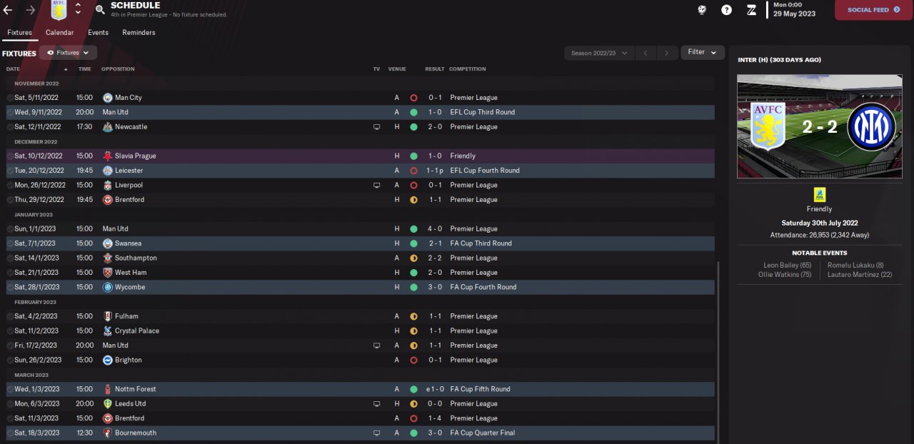Go to the next season arrow
914x444 pixels.
click(667, 53)
